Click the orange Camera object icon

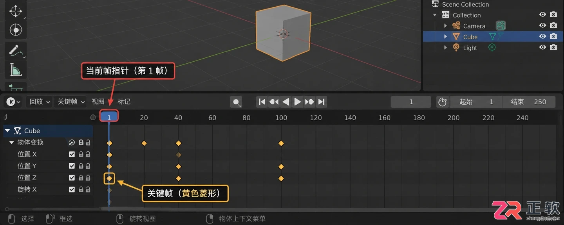pos(456,26)
